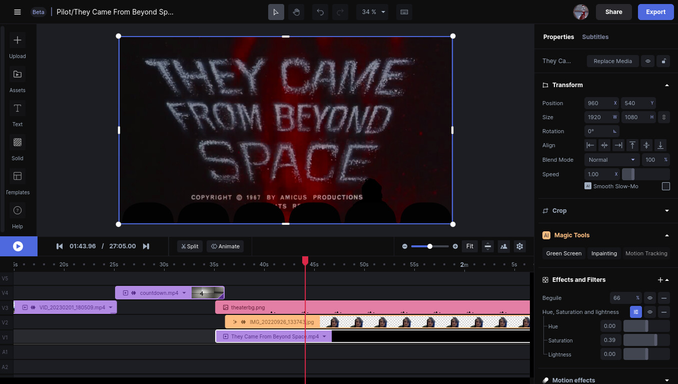The image size is (678, 384).
Task: Show keyboard shortcuts from the keyboard icon
Action: click(x=404, y=12)
